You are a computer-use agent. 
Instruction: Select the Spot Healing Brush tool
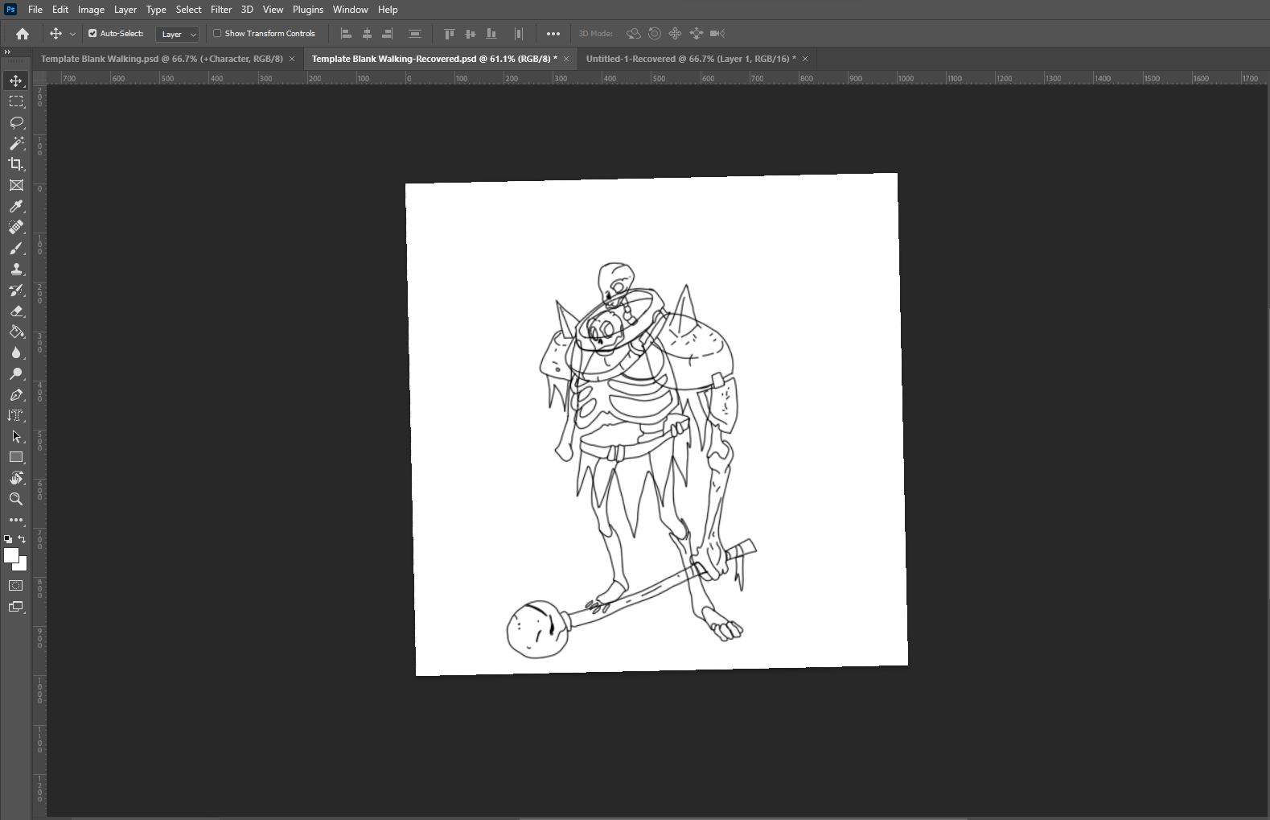click(16, 227)
